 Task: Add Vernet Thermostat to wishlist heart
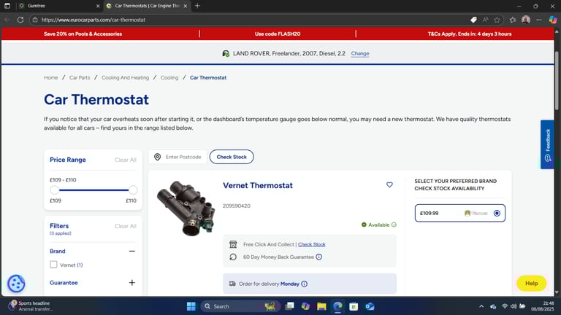click(x=389, y=184)
